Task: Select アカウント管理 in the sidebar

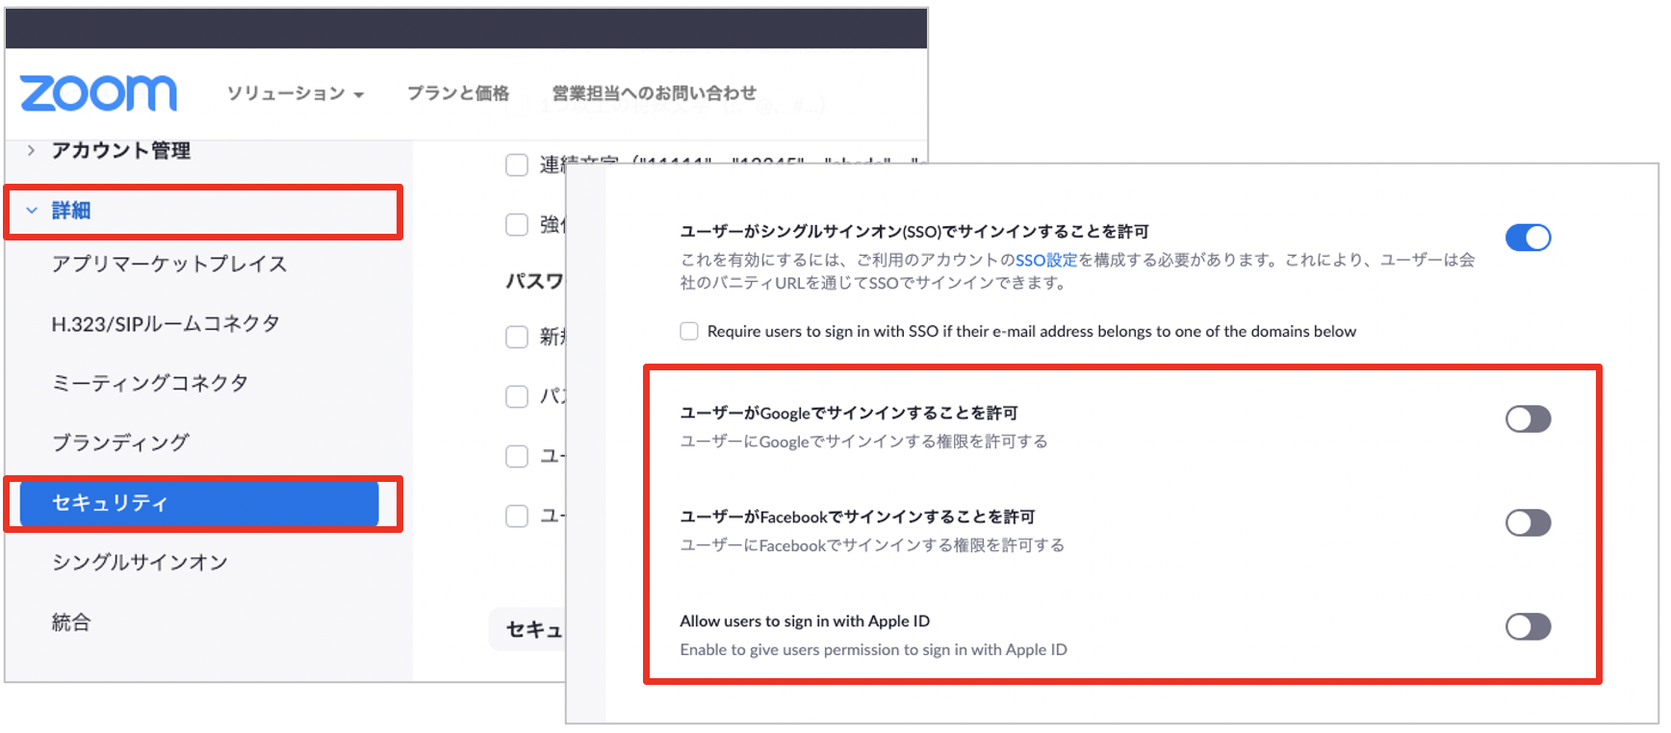Action: [x=121, y=150]
